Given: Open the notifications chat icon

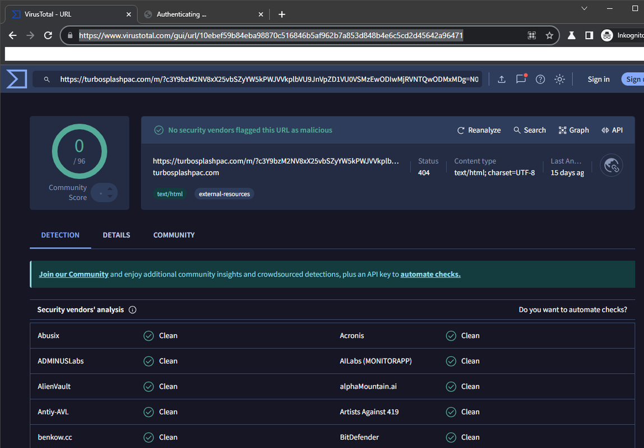Looking at the screenshot, I should (521, 79).
